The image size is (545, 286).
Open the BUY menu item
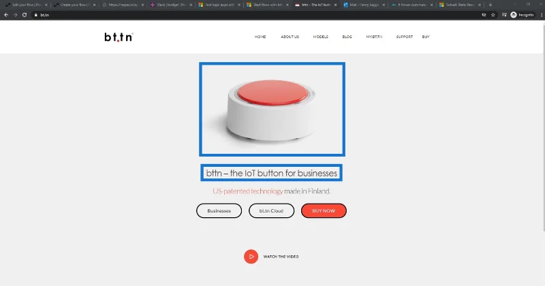point(426,37)
